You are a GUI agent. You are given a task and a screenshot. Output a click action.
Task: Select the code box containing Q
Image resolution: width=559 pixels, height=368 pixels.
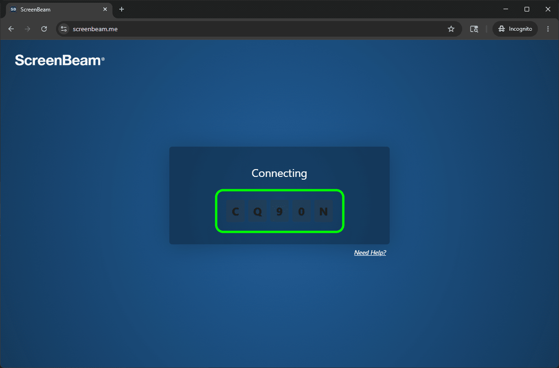257,212
